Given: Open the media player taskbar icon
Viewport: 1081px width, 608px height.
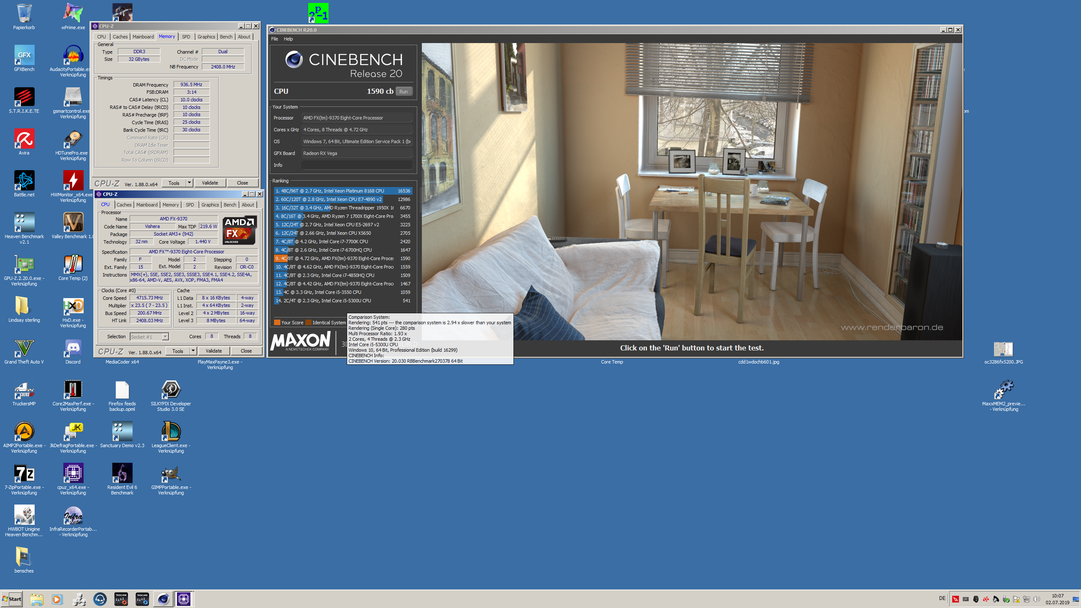Looking at the screenshot, I should pos(57,599).
